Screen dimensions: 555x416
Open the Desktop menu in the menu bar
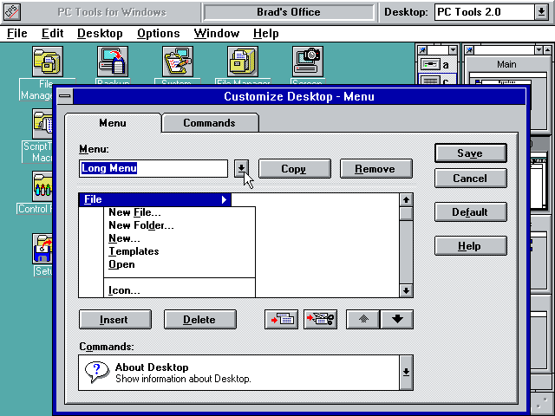click(x=100, y=33)
